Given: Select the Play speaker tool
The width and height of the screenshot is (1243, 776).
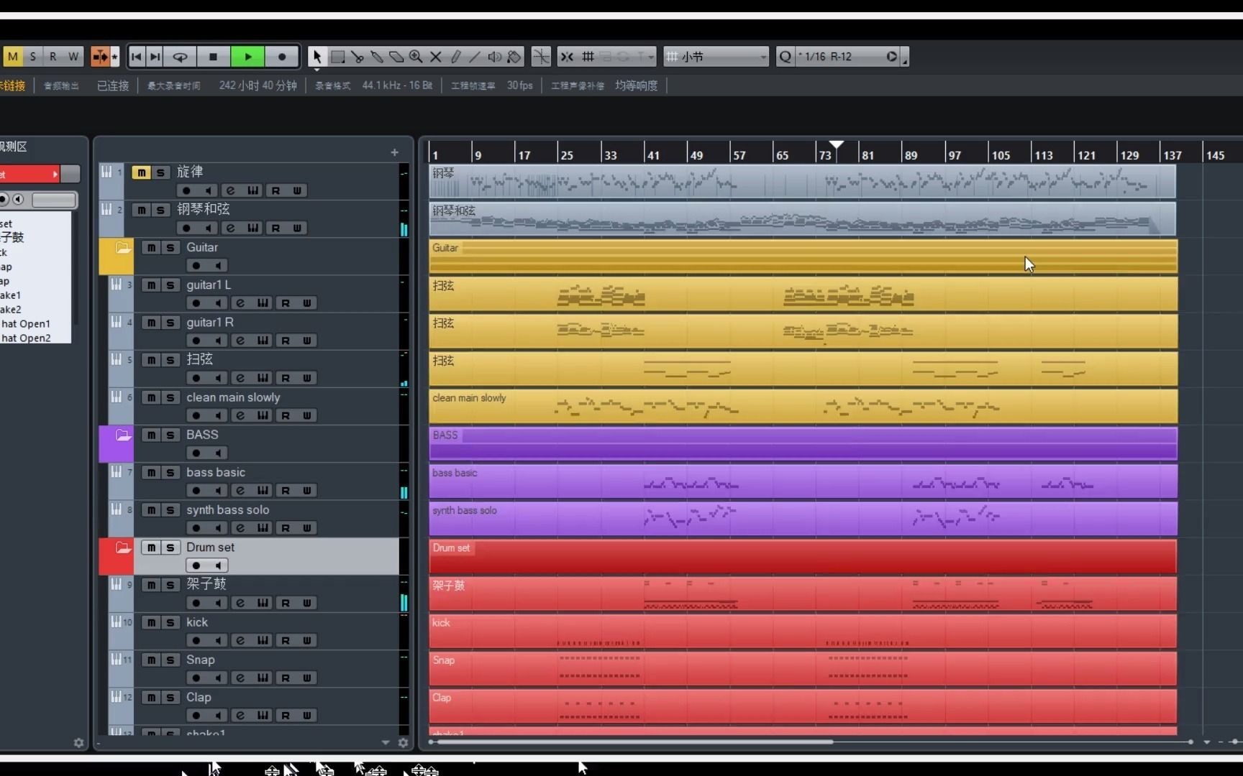Looking at the screenshot, I should point(494,57).
